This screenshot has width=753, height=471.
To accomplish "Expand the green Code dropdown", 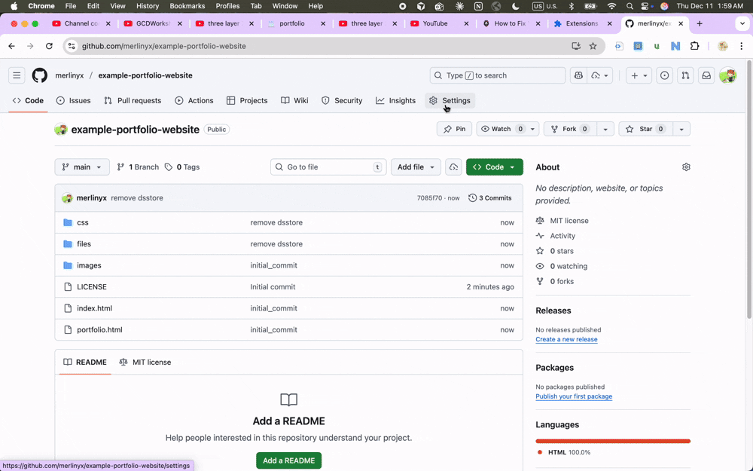I will click(495, 167).
